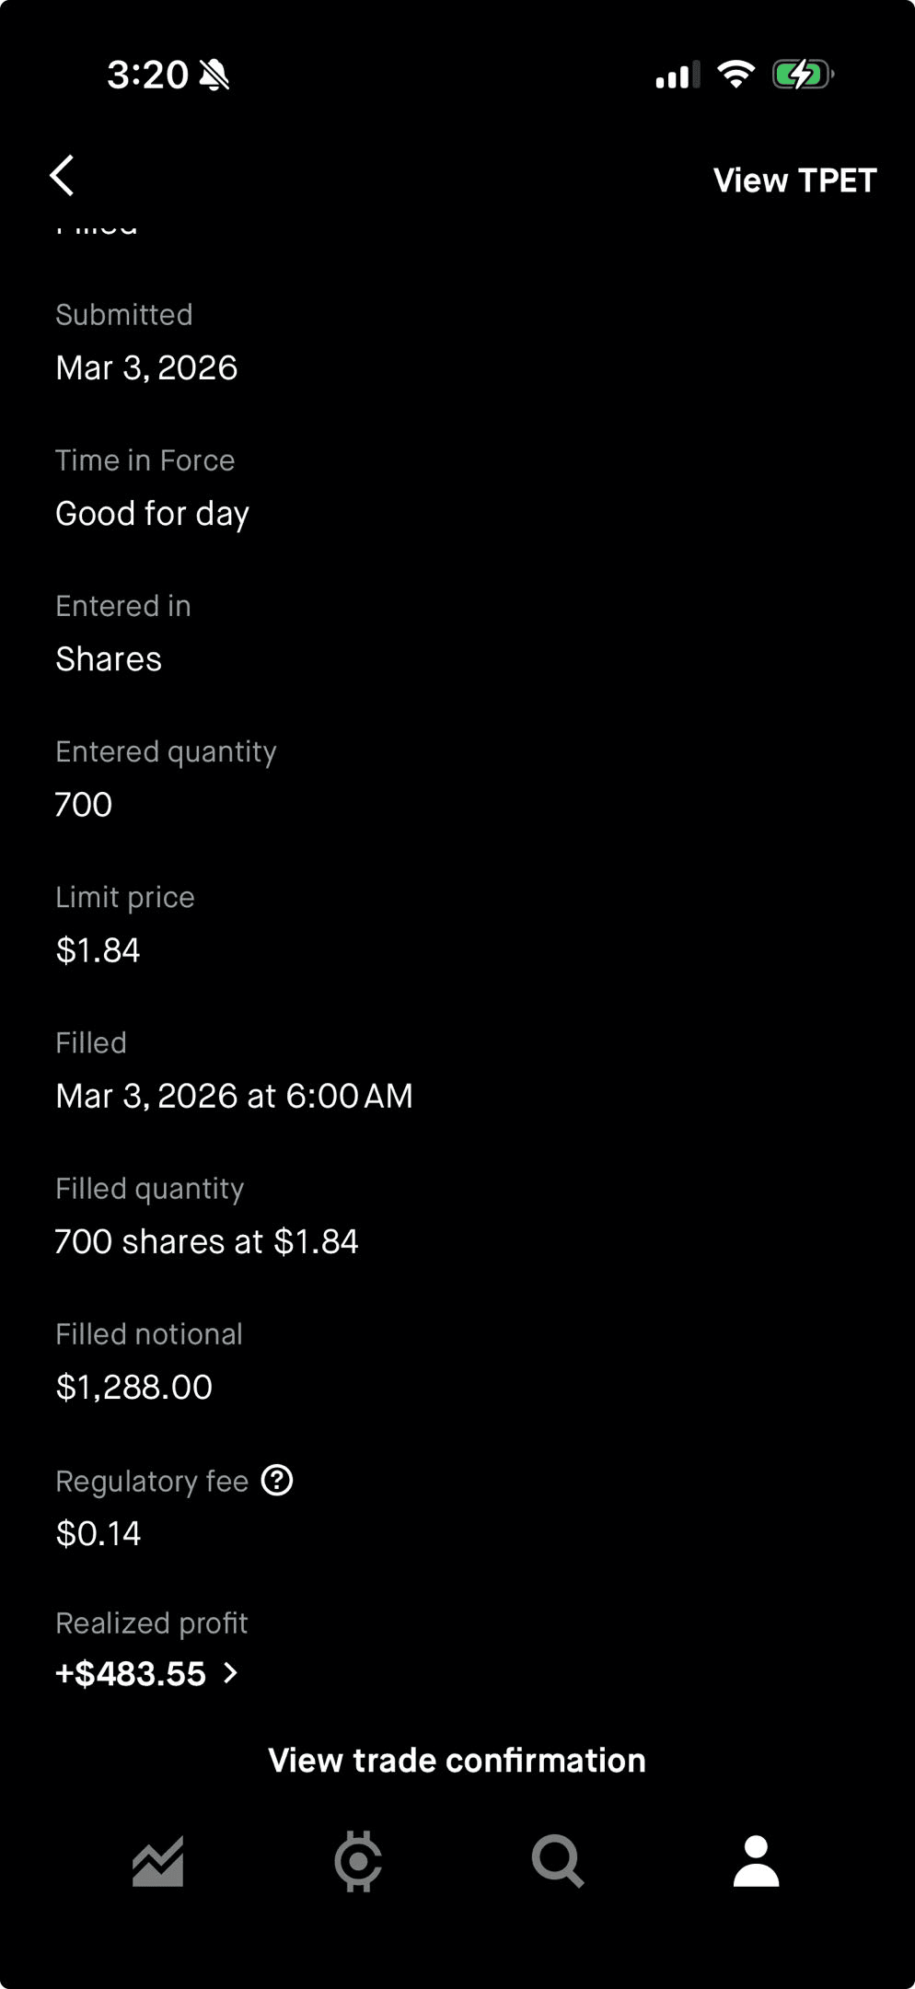Open the +$483.55 realized profit amount
The image size is (915, 1989).
click(131, 1673)
